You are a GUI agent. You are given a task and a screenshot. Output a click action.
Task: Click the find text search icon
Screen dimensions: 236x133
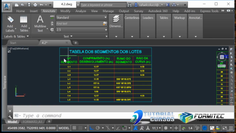[105, 23]
